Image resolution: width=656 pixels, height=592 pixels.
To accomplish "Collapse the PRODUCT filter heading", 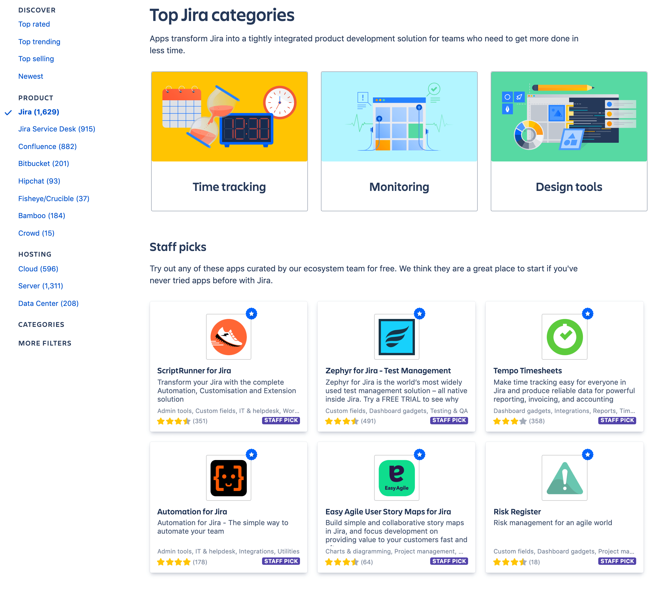I will click(x=36, y=98).
